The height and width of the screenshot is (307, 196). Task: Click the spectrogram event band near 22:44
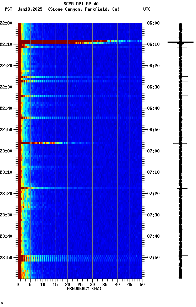(80, 118)
